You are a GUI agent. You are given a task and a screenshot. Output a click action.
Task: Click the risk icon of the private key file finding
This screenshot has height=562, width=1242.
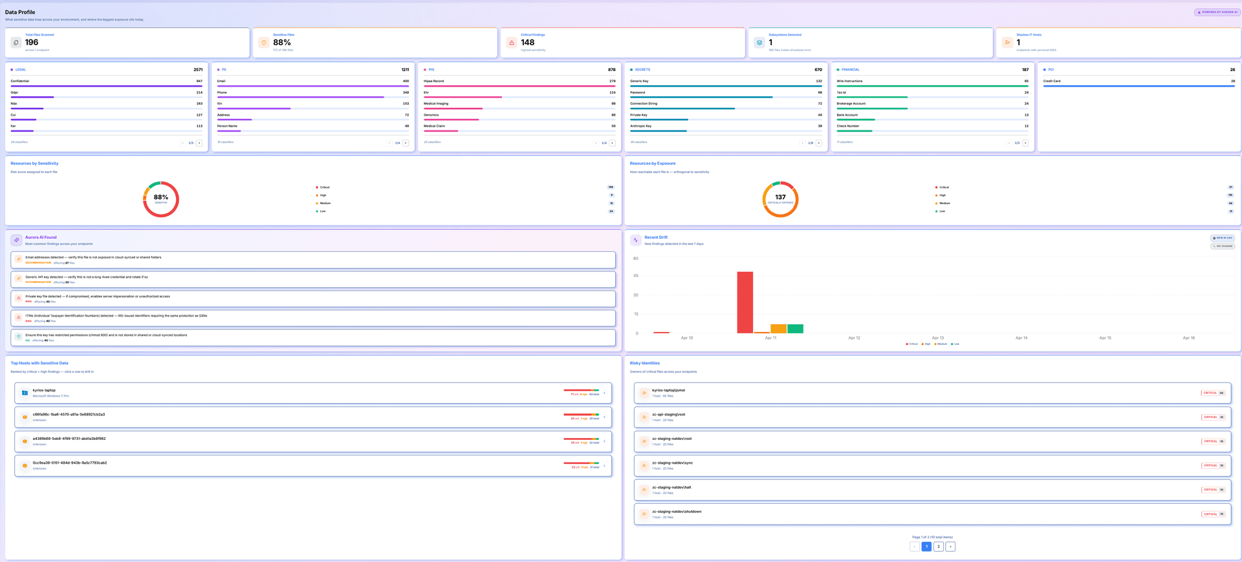(x=19, y=298)
